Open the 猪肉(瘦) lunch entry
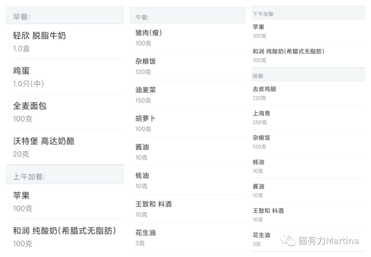 (x=188, y=37)
